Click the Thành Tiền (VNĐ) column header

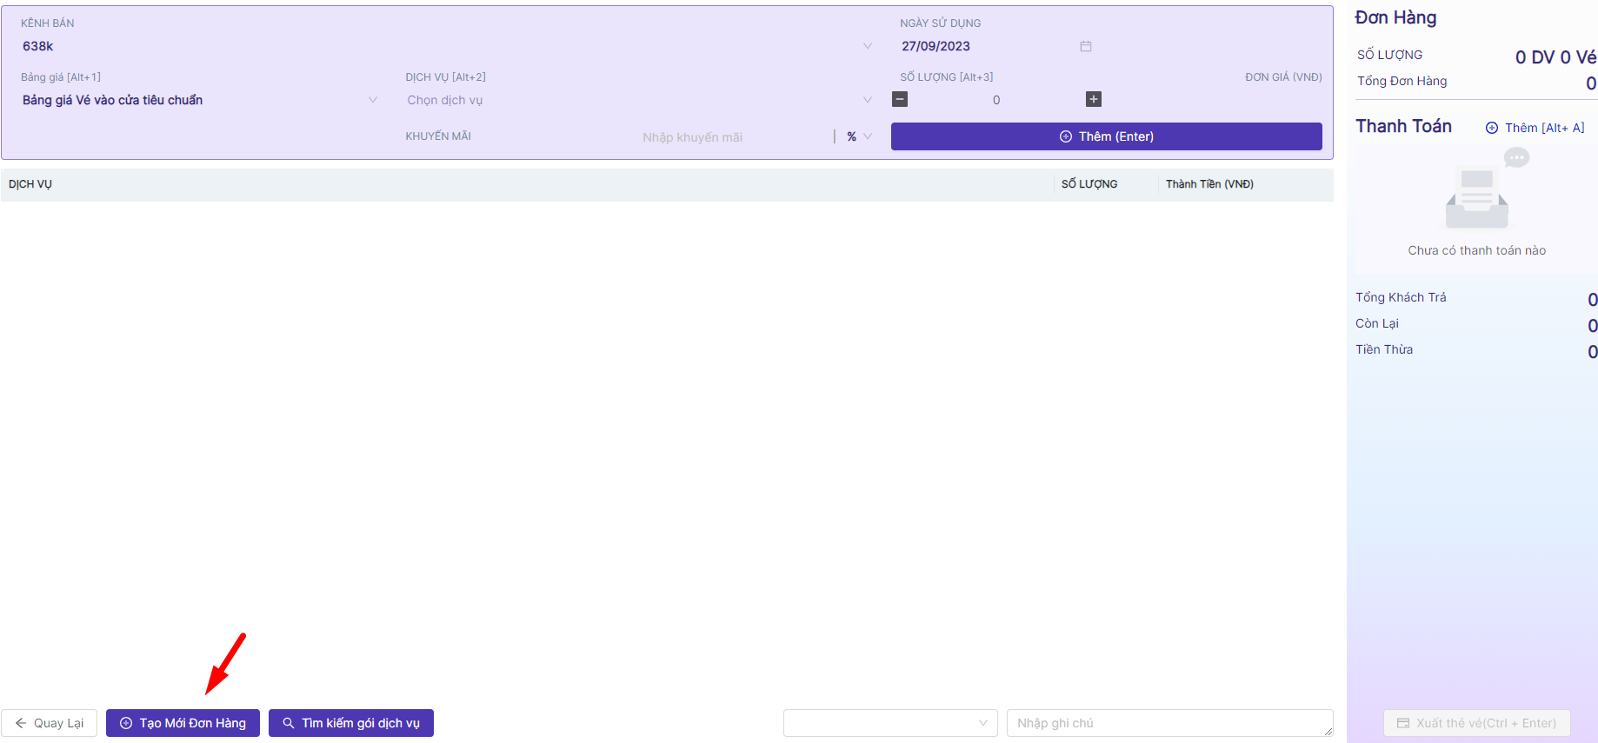point(1209,184)
